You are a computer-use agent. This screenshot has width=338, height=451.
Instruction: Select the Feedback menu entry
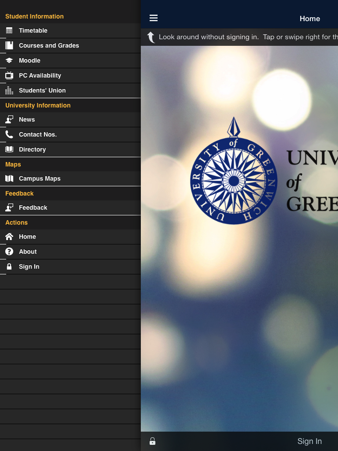point(70,208)
